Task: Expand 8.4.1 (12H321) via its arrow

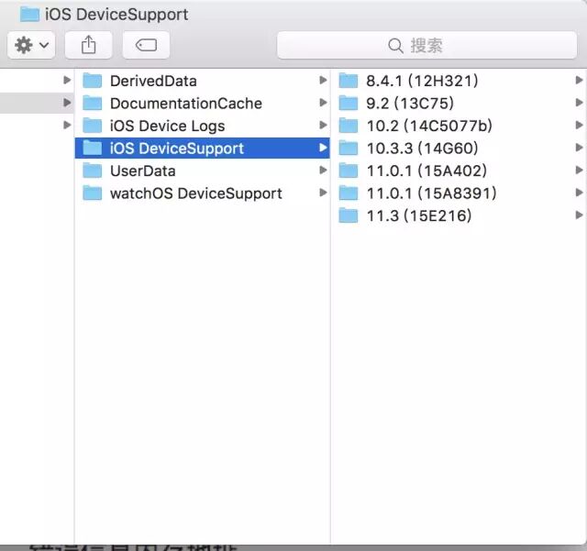Action: tap(579, 80)
